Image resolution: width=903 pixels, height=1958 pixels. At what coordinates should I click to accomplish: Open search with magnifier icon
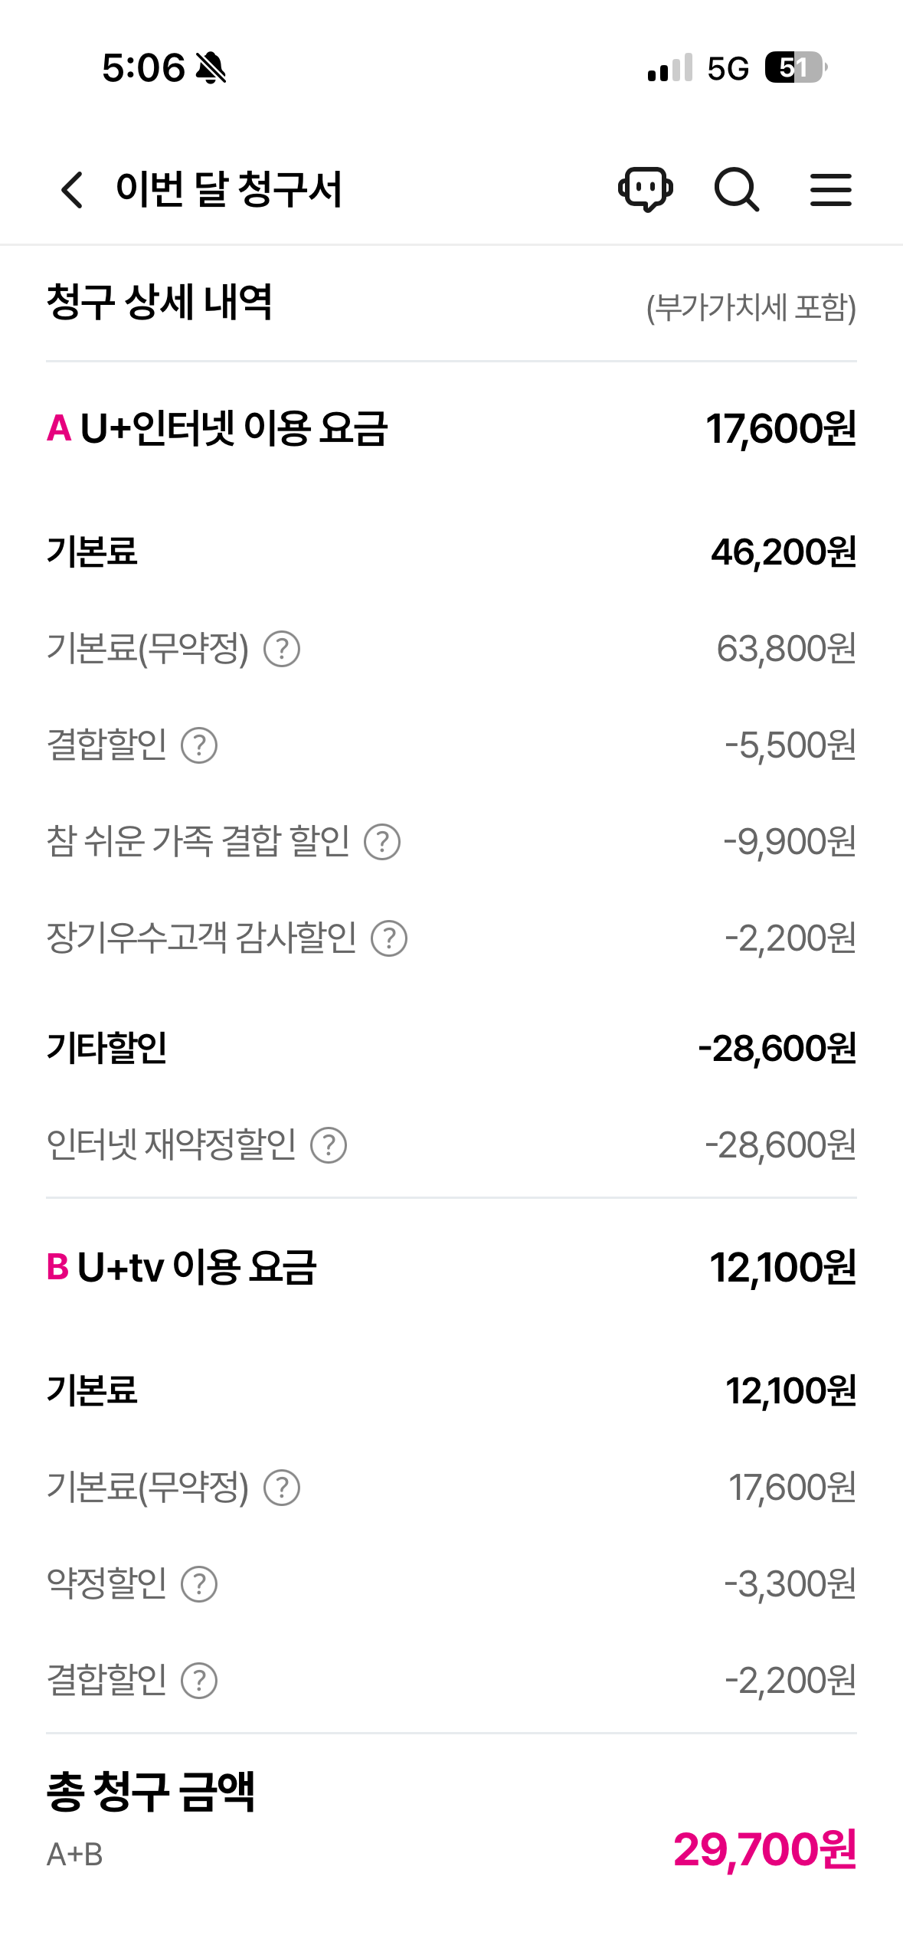click(737, 189)
